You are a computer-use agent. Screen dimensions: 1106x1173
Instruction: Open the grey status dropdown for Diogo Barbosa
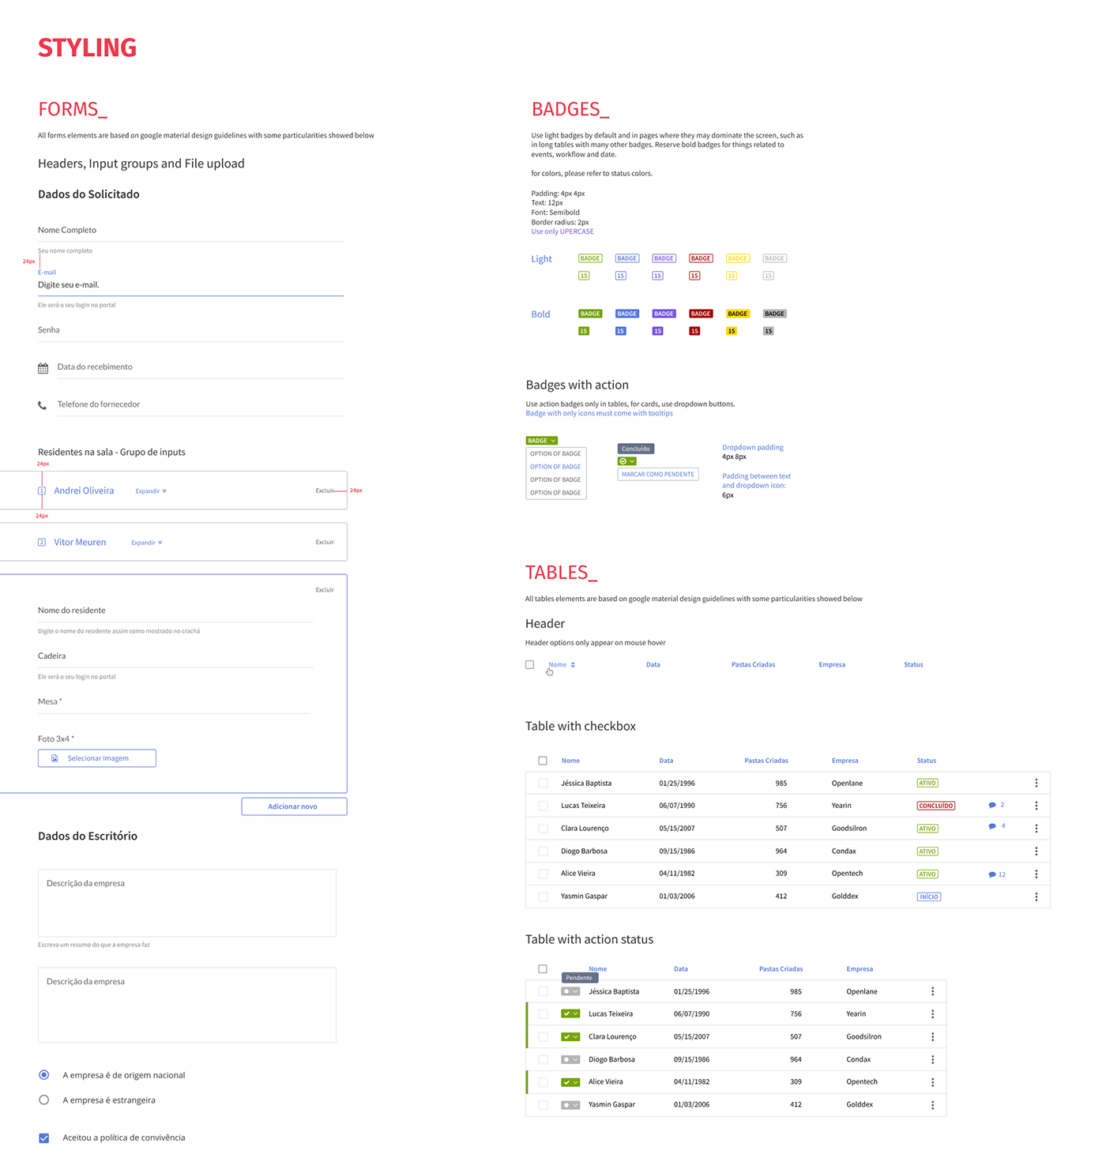[x=570, y=1059]
